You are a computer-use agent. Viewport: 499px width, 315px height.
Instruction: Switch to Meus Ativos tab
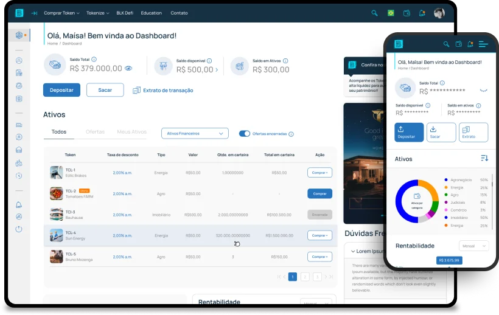pyautogui.click(x=132, y=132)
